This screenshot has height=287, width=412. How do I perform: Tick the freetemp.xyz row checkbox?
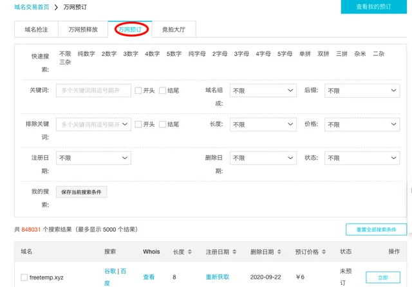[24, 277]
